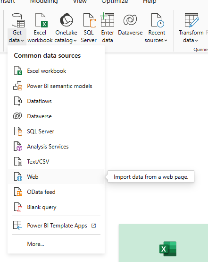Click the Dataverse ribbon icon
Screen dimensions: 208x262
pyautogui.click(x=130, y=20)
